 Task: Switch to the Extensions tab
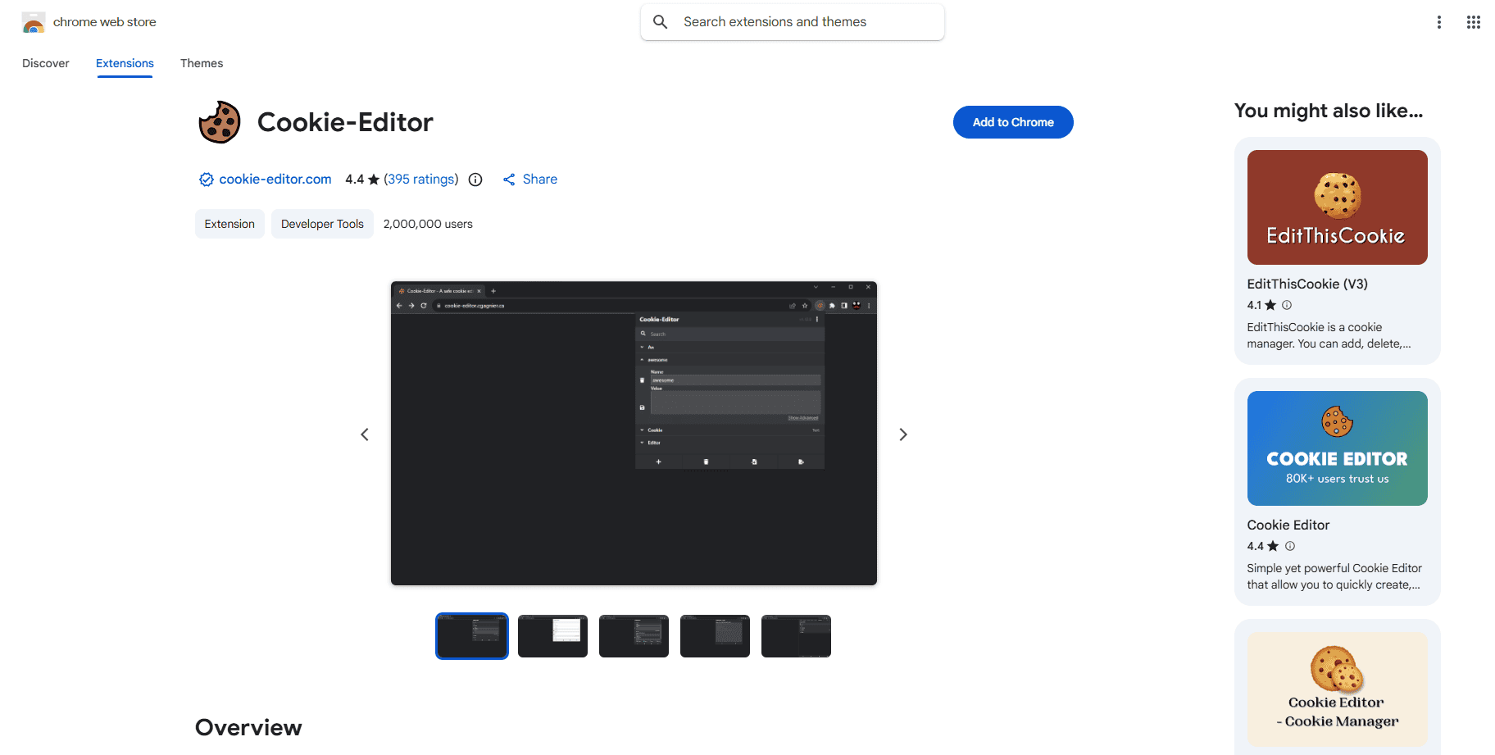[125, 63]
